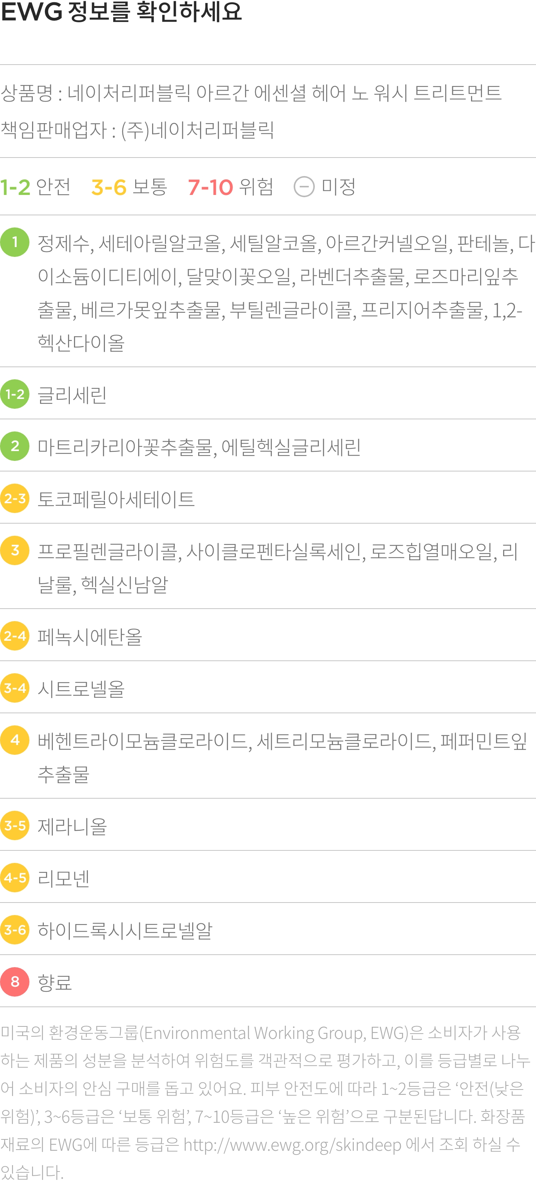
Task: Click the ewg.org/skindeep URL text
Action: point(293,1144)
